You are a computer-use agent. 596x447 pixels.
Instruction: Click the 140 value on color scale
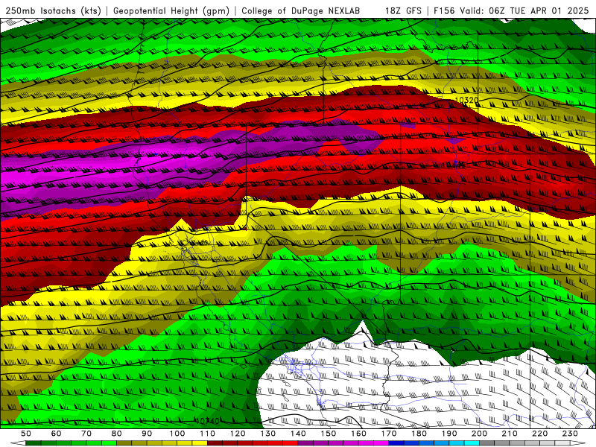[x=298, y=434]
